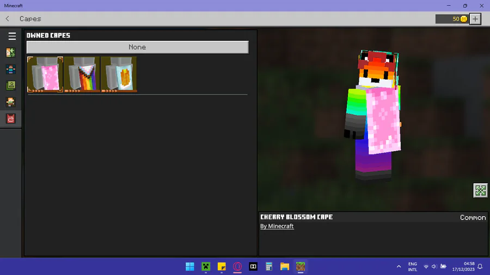Open the emotes sidebar icon
Image resolution: width=490 pixels, height=275 pixels.
pos(11,102)
